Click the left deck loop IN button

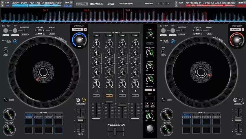pyautogui.click(x=6, y=30)
